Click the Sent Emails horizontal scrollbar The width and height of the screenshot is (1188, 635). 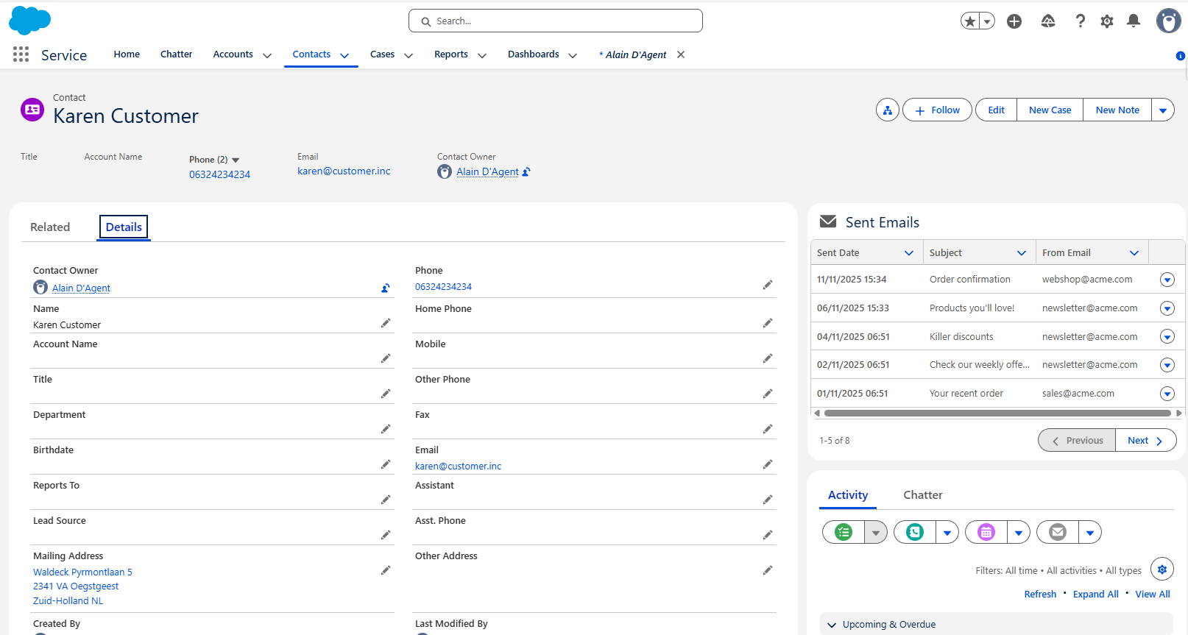tap(997, 414)
